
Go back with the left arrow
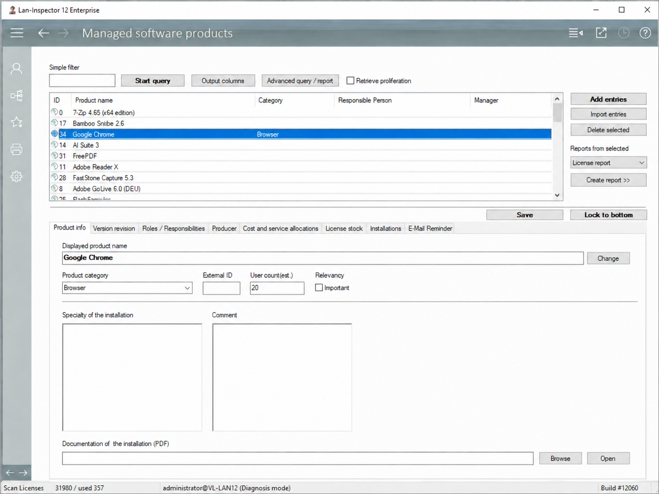pyautogui.click(x=44, y=33)
